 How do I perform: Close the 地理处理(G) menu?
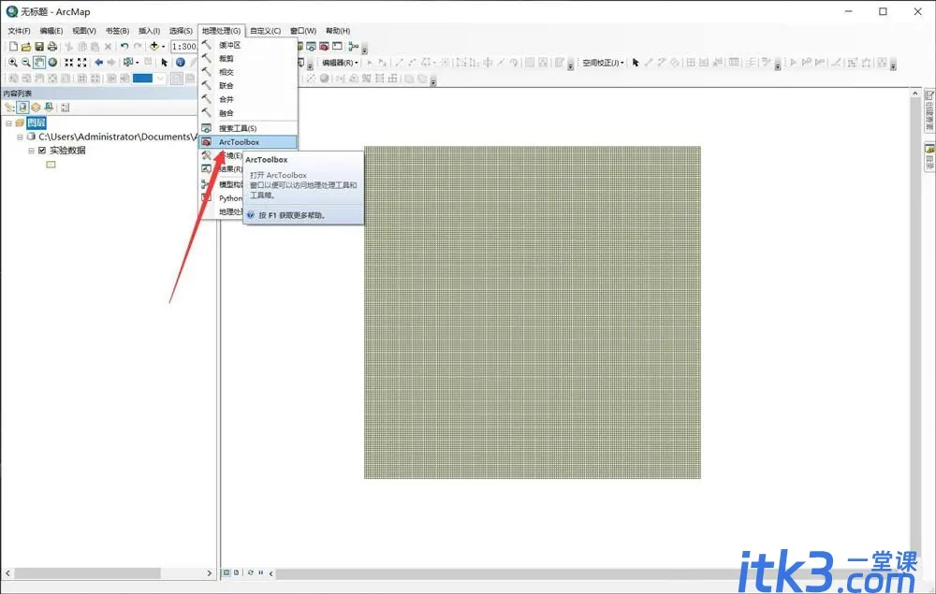point(221,31)
